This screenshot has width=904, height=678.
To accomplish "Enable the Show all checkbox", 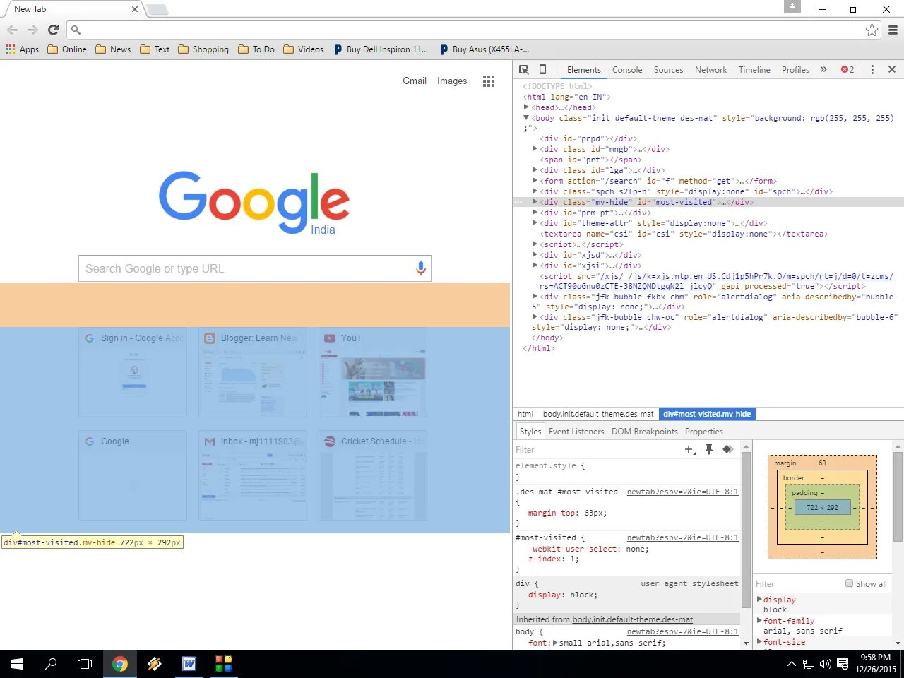I will point(849,583).
